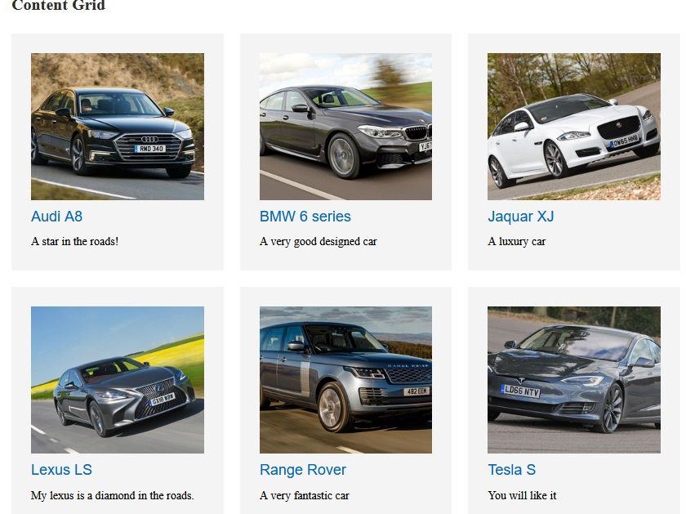Click the Lexus LS car photo
The width and height of the screenshot is (686, 514).
(x=118, y=380)
